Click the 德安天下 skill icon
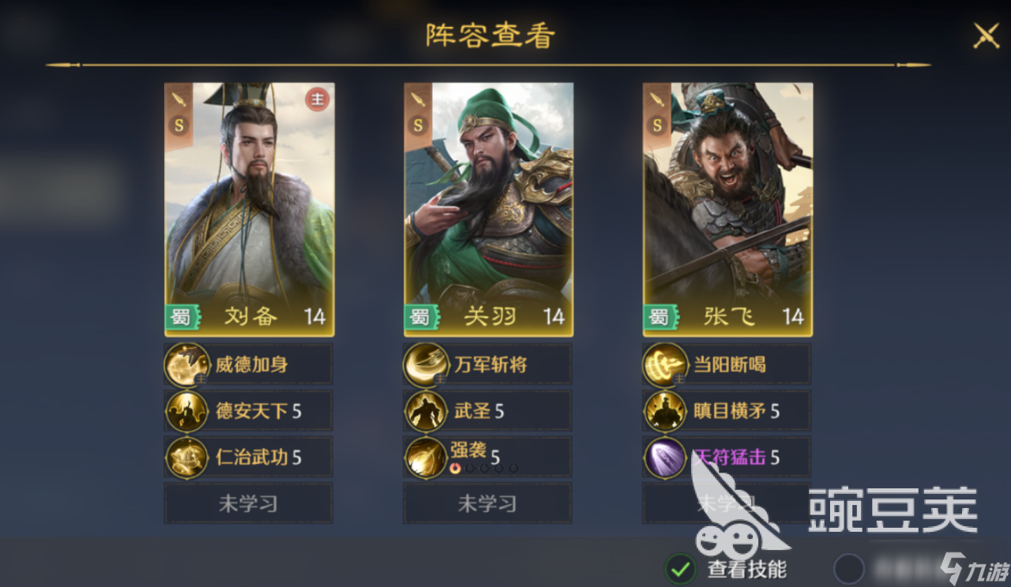Screen dimensions: 1011x587 (x=187, y=411)
